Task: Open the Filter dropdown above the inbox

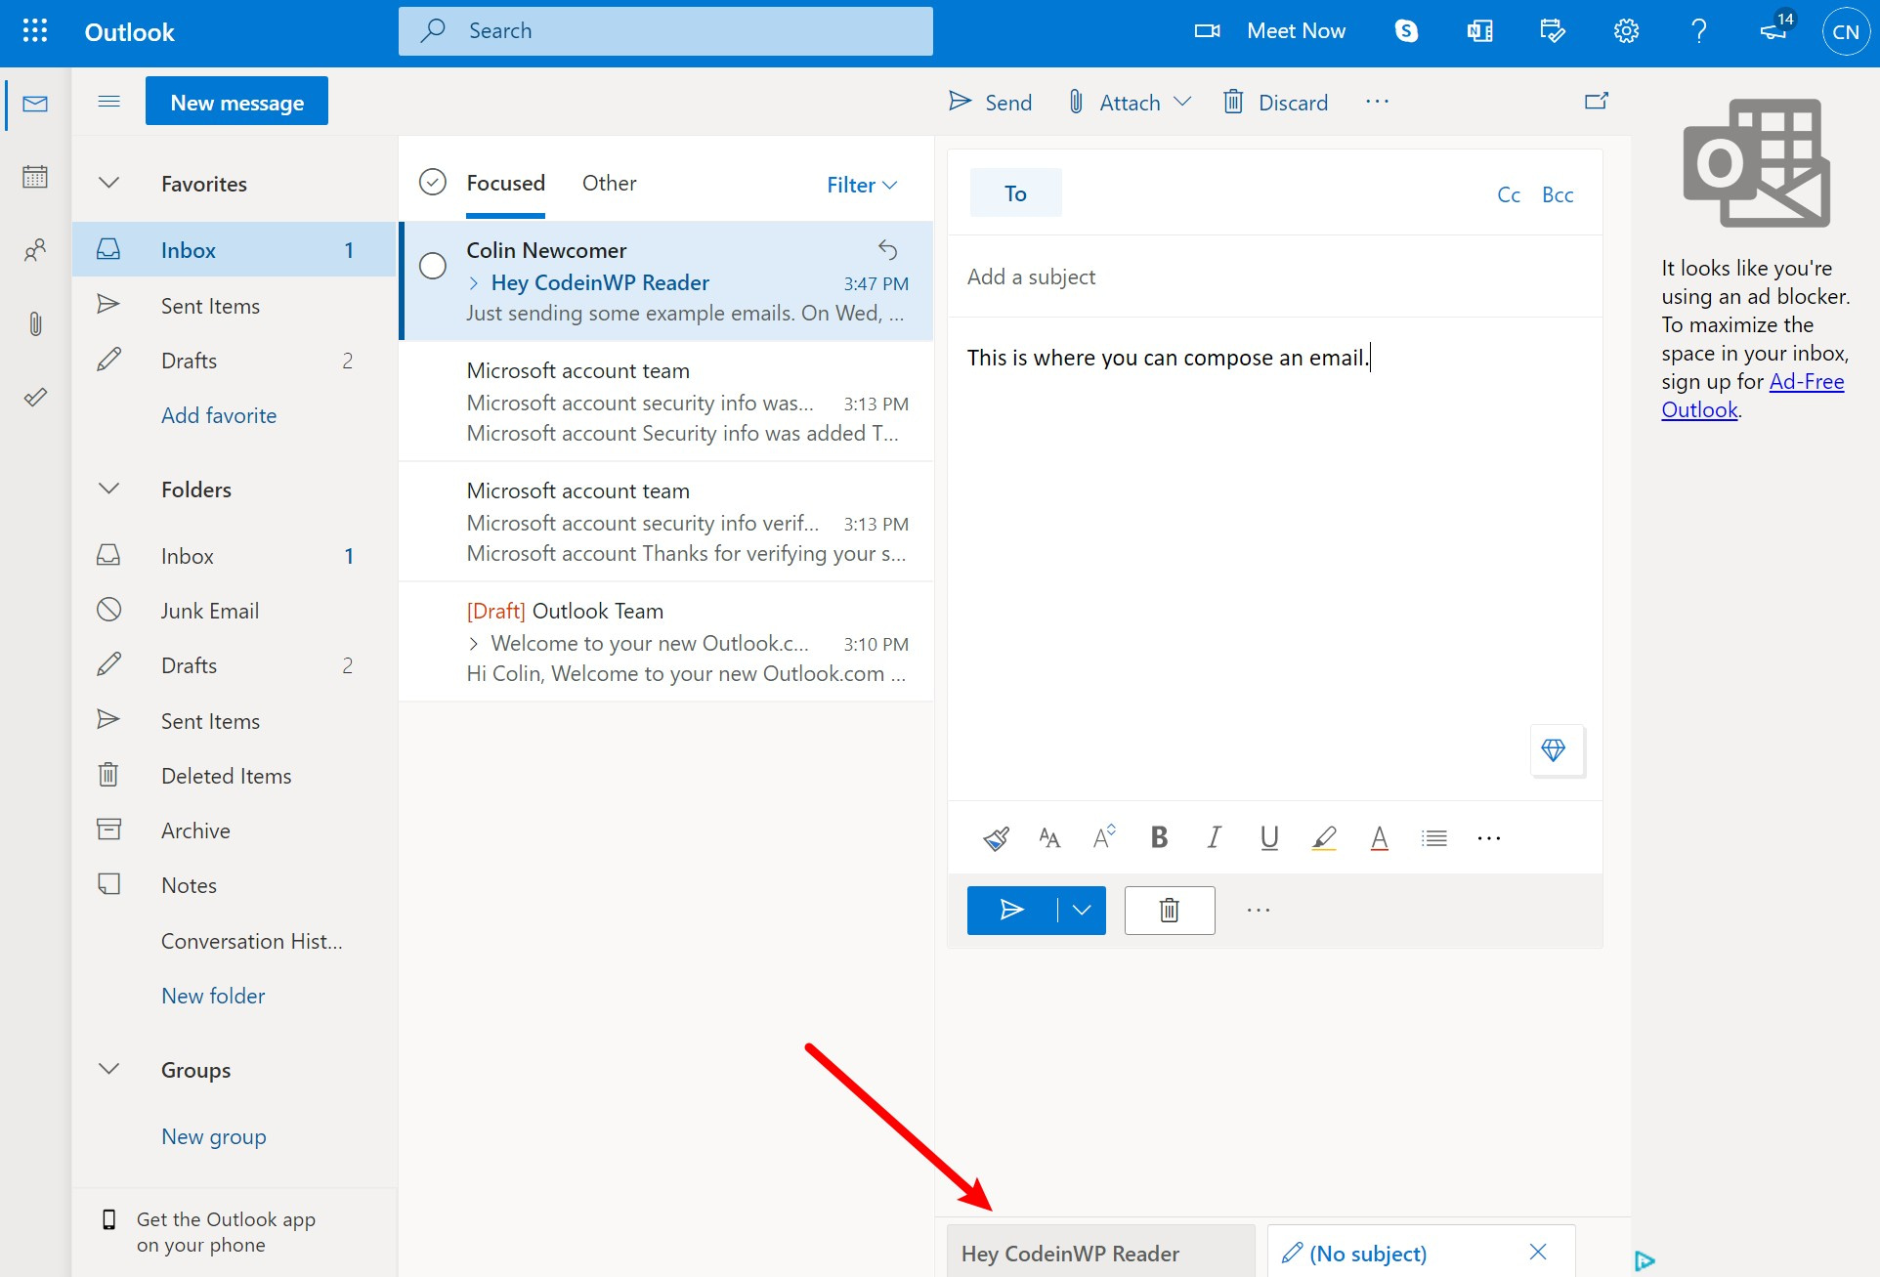Action: click(x=860, y=184)
